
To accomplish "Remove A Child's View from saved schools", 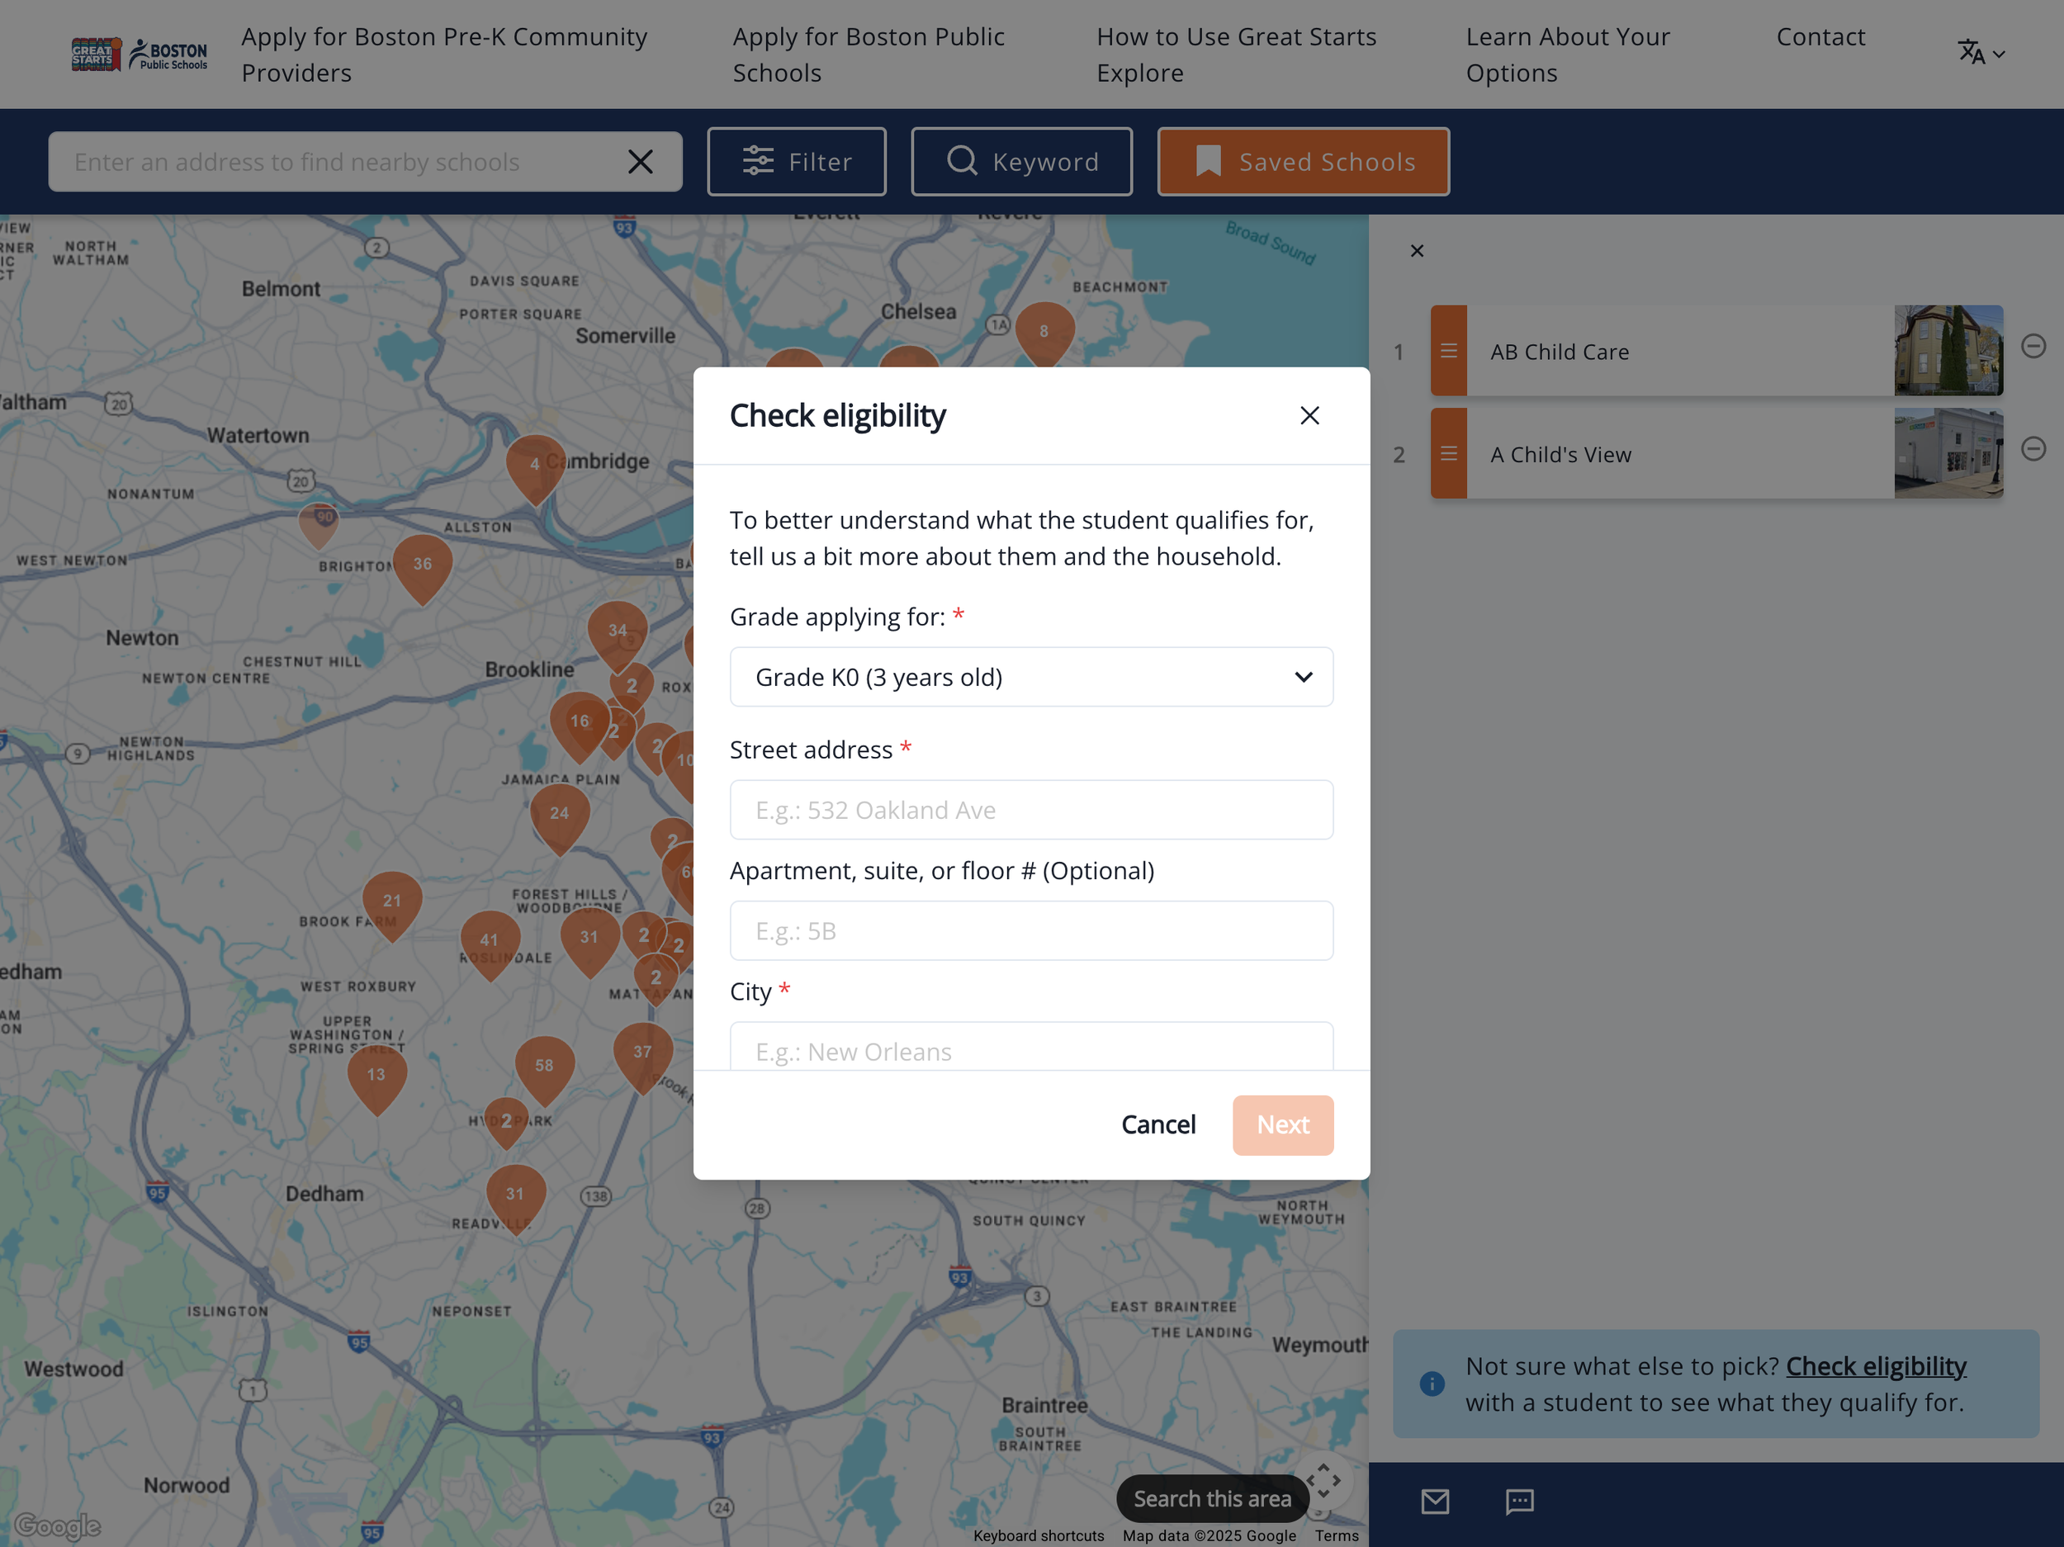I will coord(2034,449).
